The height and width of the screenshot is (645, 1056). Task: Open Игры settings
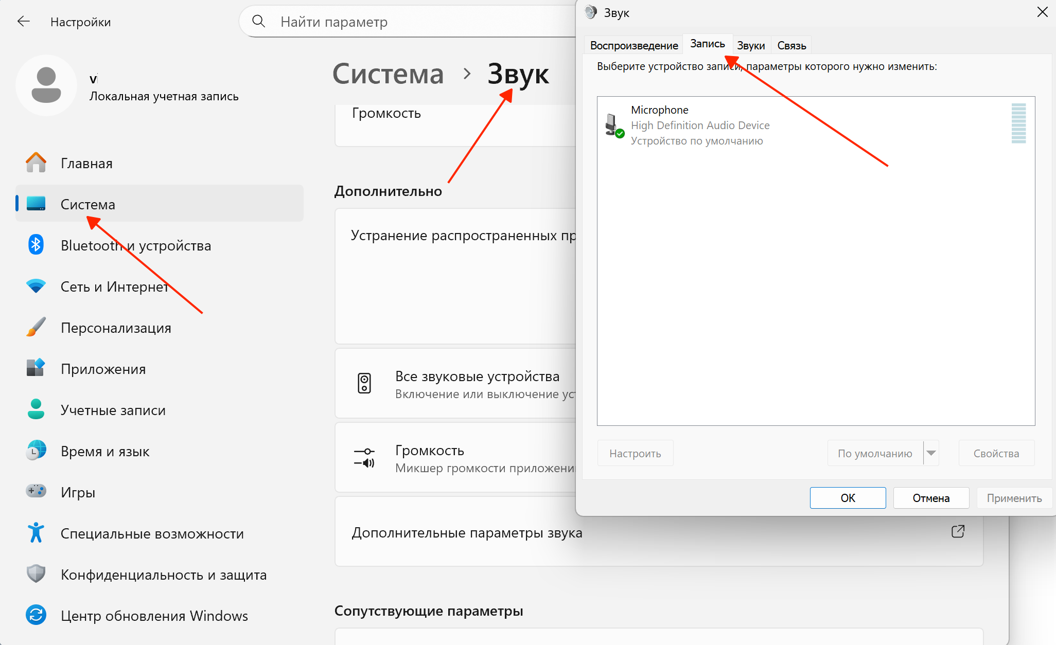tap(160, 492)
